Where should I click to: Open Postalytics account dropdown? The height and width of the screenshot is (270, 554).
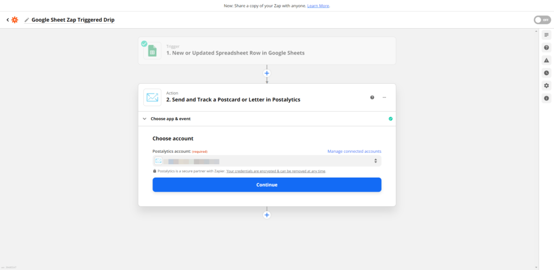tap(267, 161)
